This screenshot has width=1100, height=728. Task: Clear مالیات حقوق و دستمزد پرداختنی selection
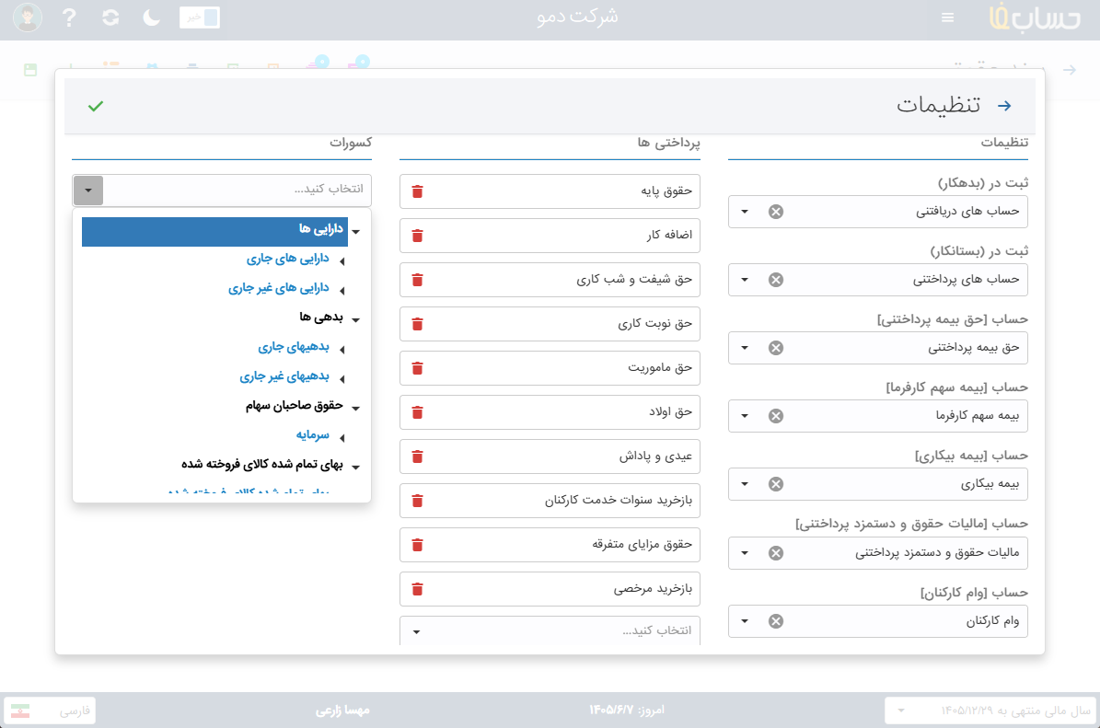point(776,553)
